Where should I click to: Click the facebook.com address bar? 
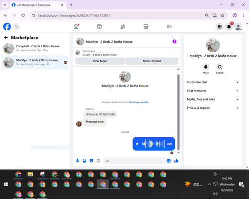click(x=116, y=15)
